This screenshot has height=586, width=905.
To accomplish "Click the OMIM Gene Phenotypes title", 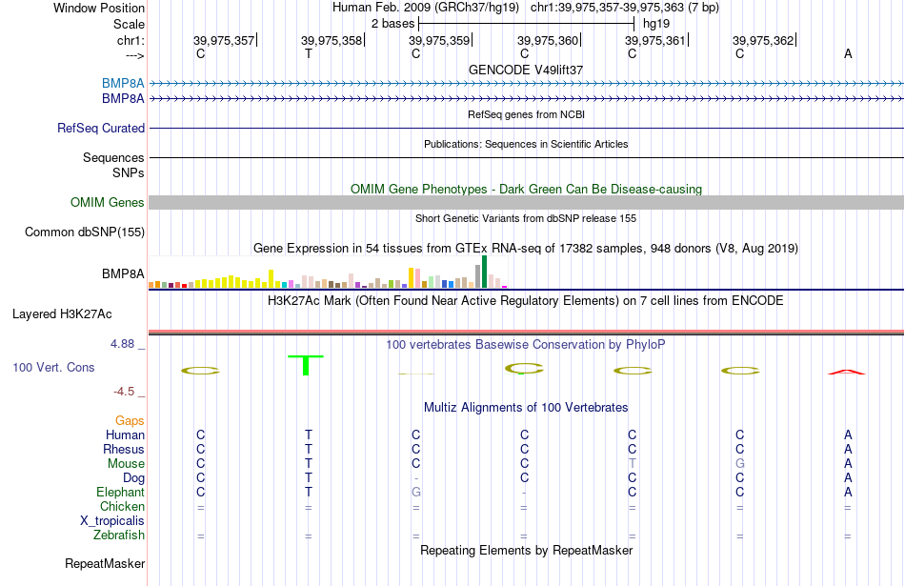I will click(526, 190).
